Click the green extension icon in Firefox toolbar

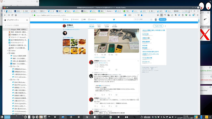186,15
